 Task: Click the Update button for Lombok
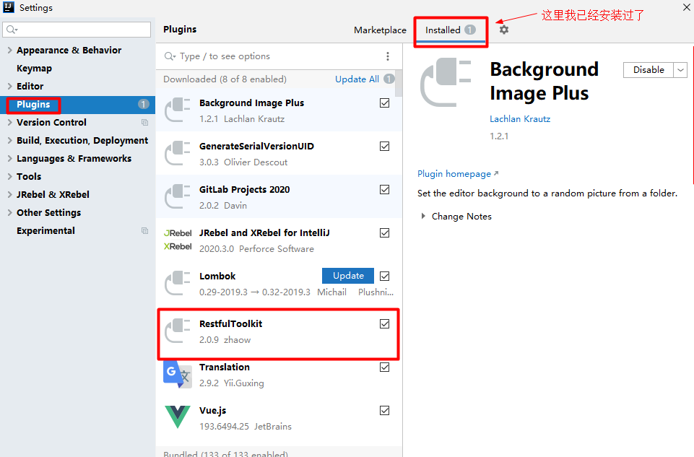click(348, 276)
